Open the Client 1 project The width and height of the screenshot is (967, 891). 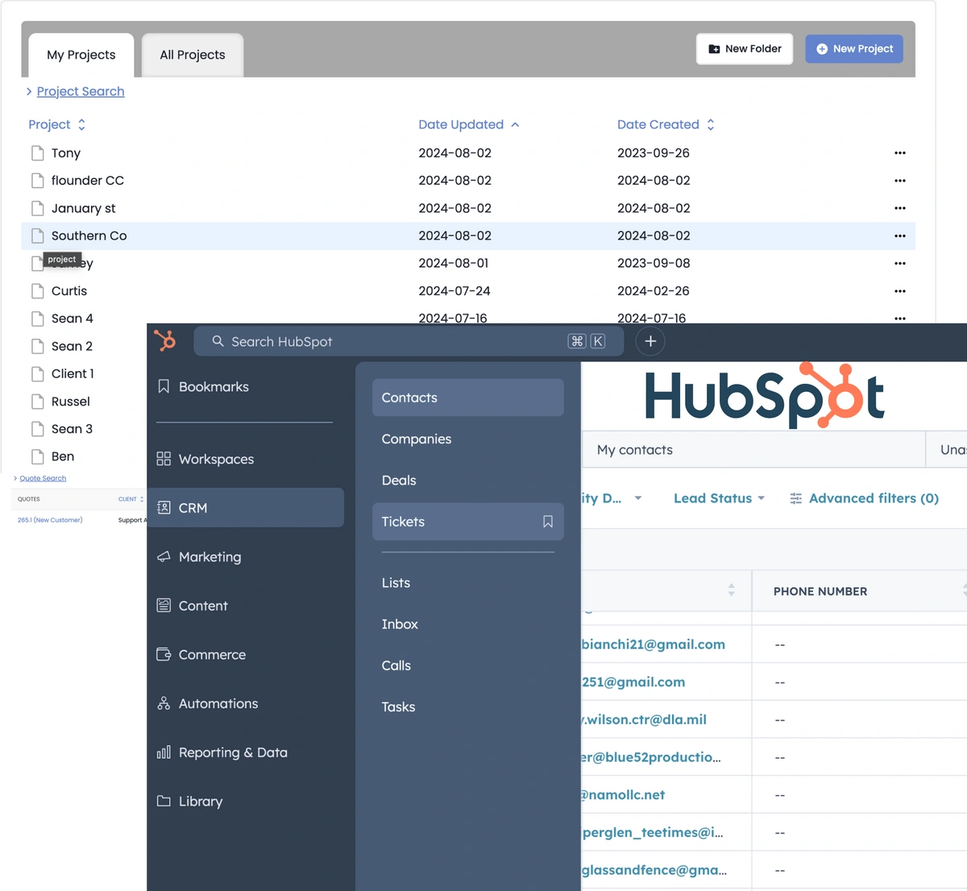pos(73,373)
